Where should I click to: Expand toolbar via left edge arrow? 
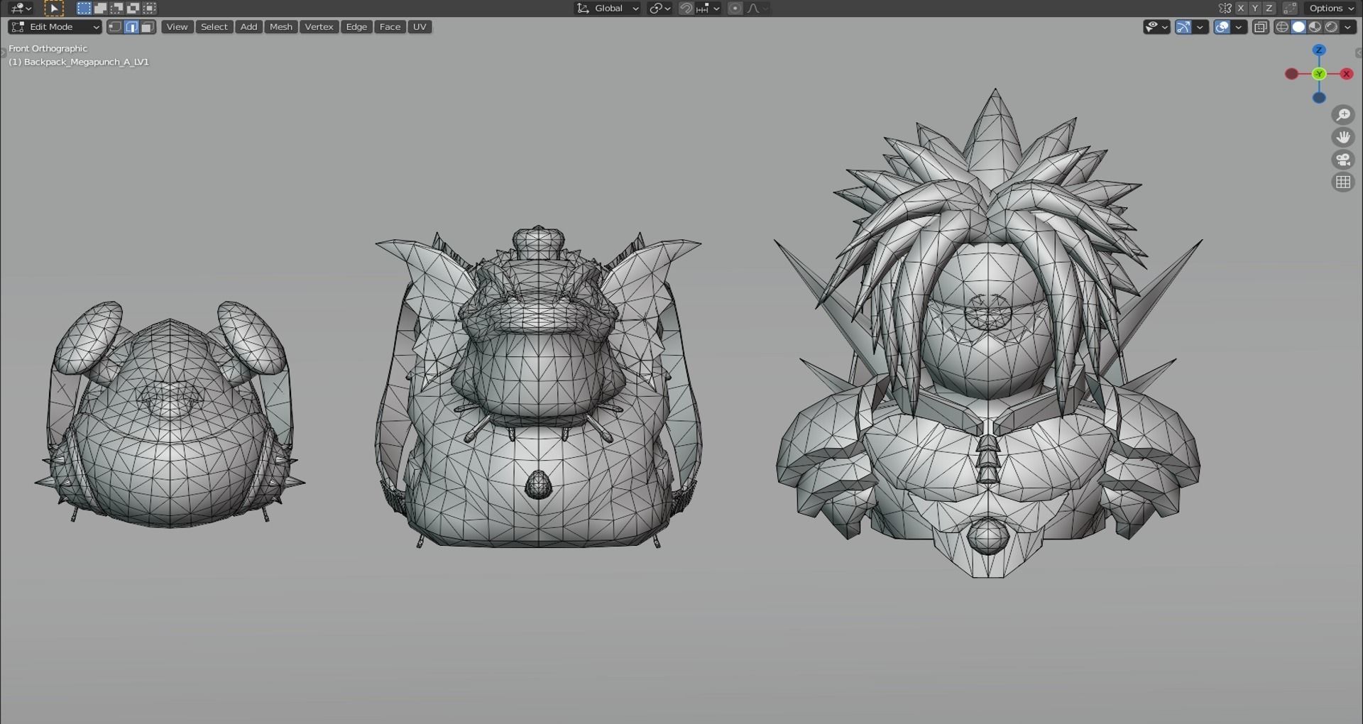coord(3,53)
